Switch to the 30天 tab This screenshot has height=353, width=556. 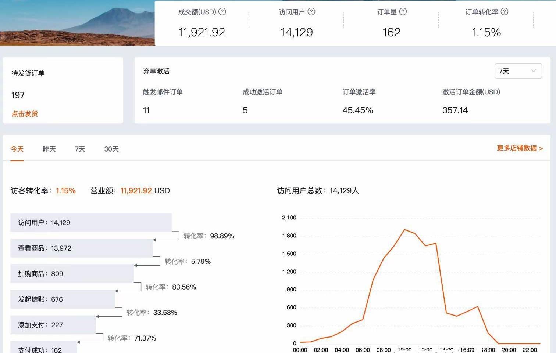pyautogui.click(x=111, y=149)
